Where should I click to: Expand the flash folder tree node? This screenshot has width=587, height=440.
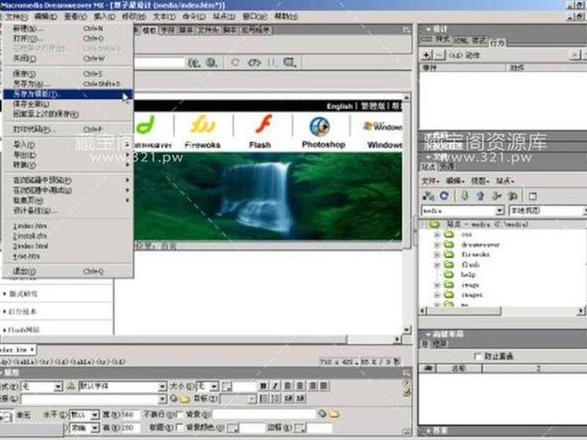pyautogui.click(x=437, y=265)
